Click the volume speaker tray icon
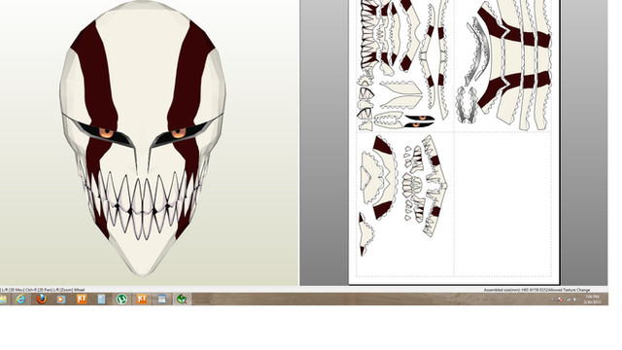622x350 pixels. coord(574,299)
